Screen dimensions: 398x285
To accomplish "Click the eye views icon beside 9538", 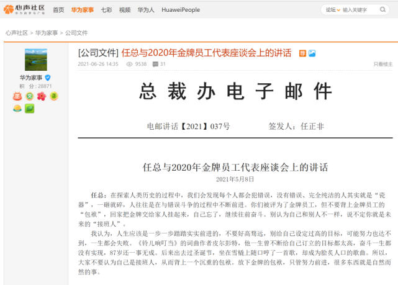I will 129,64.
